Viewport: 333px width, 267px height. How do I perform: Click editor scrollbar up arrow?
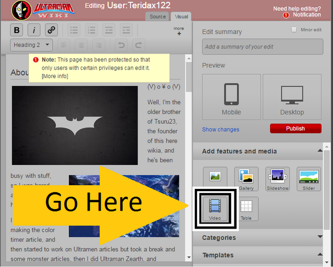tap(189, 58)
